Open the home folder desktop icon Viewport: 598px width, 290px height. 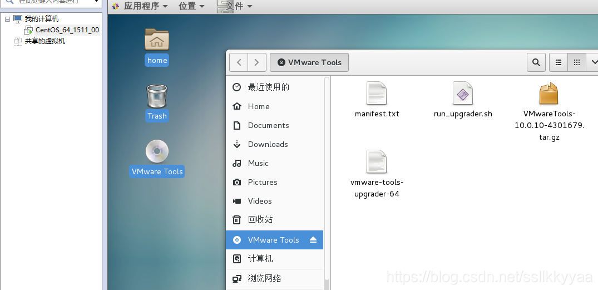pyautogui.click(x=157, y=40)
